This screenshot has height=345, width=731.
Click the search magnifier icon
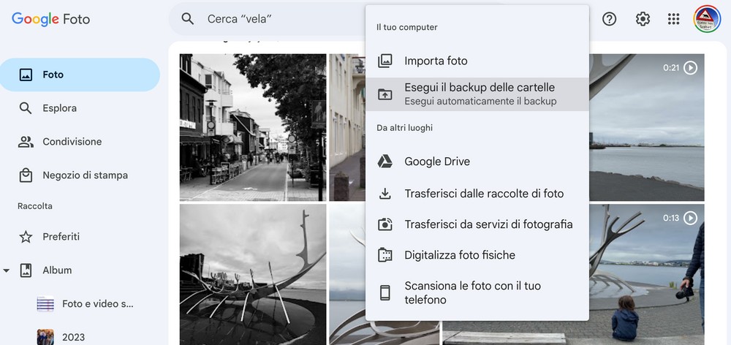[x=188, y=19]
